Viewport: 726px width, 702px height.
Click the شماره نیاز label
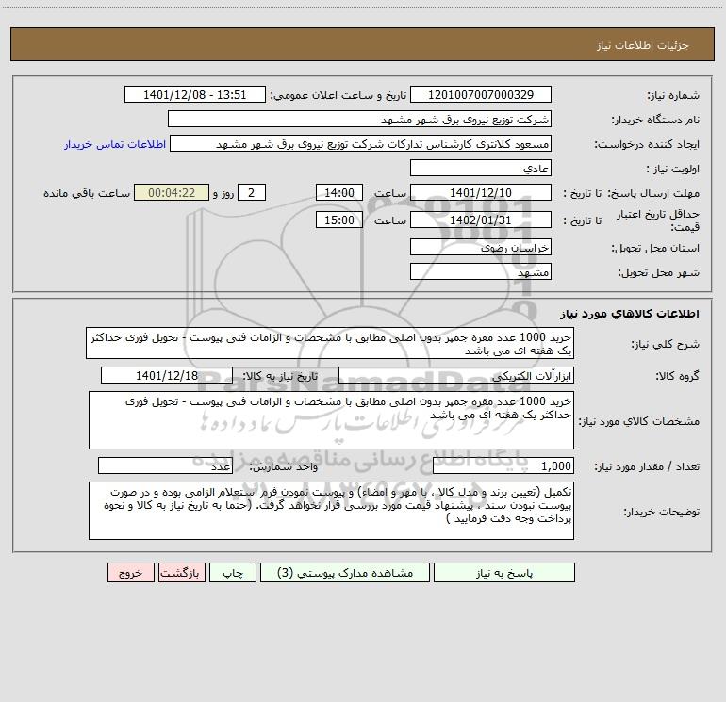[673, 96]
